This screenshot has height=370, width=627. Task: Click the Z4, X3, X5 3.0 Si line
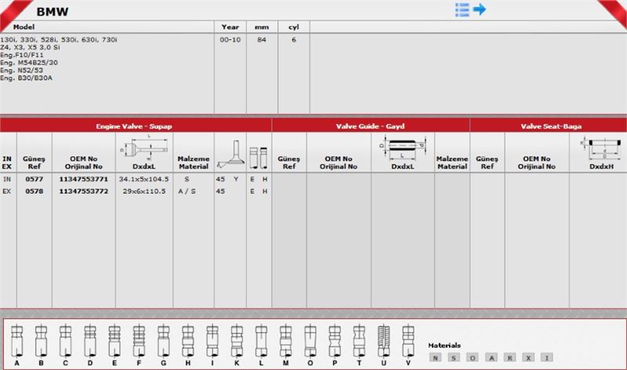tap(30, 47)
